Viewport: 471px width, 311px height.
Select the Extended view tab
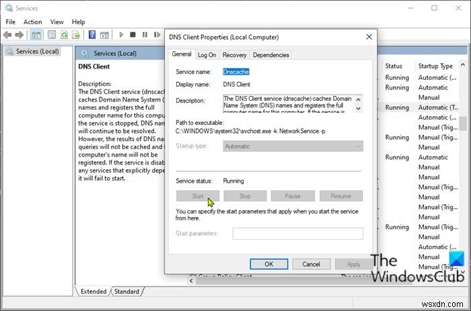(94, 292)
